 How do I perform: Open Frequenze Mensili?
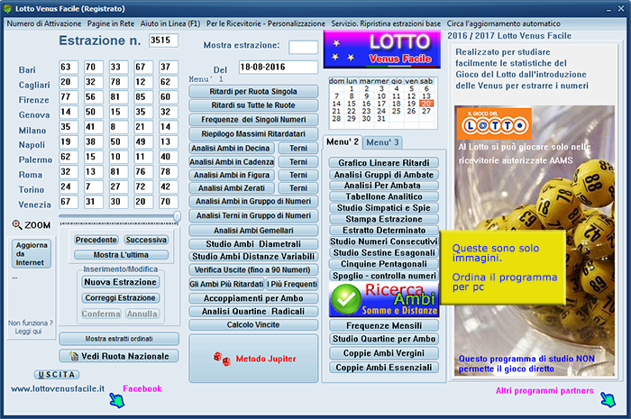(x=384, y=325)
